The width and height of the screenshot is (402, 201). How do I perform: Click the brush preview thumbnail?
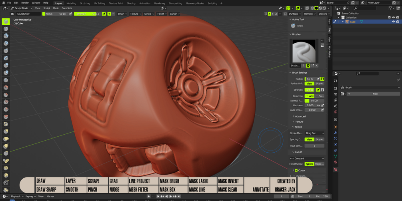(x=304, y=51)
